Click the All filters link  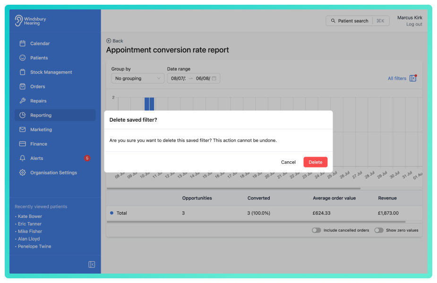(x=397, y=78)
